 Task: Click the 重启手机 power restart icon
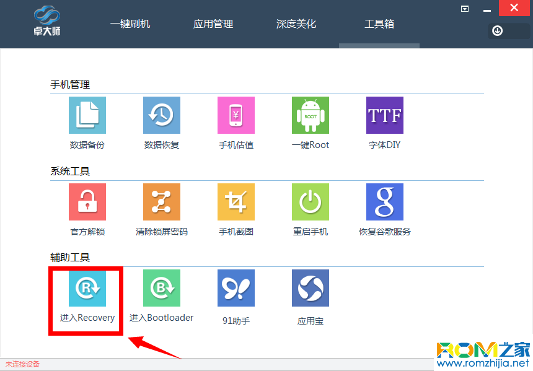tap(311, 202)
